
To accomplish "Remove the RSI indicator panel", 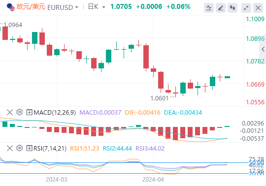I will pyautogui.click(x=10, y=149).
